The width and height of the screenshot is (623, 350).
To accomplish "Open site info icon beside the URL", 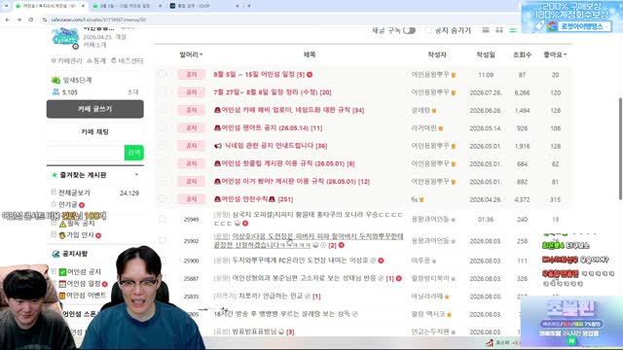I will [45, 19].
